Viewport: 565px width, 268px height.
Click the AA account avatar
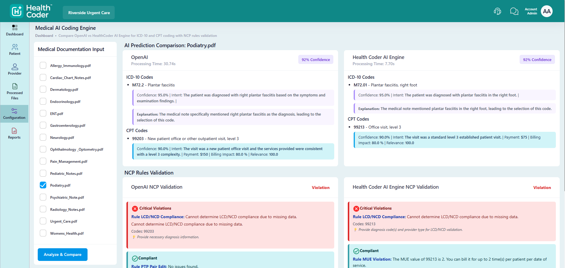pyautogui.click(x=546, y=11)
